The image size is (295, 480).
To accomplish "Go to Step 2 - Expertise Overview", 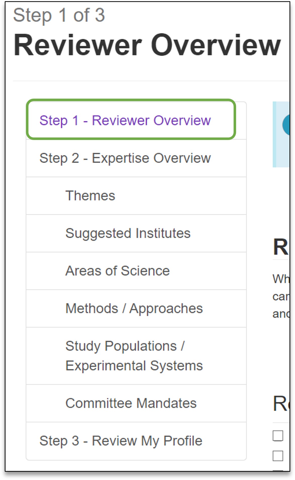I will point(125,158).
